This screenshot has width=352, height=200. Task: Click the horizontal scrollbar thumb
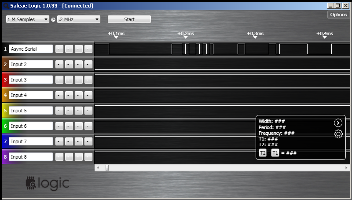click(x=107, y=168)
